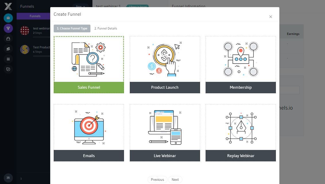Image resolution: width=325 pixels, height=184 pixels.
Task: Open the funnel sidebar icon
Action: click(8, 28)
